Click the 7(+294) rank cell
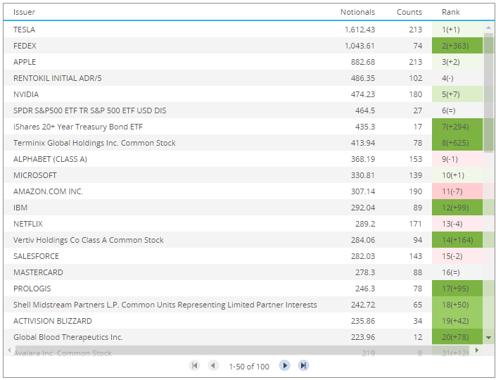This screenshot has width=496, height=380. (x=457, y=127)
